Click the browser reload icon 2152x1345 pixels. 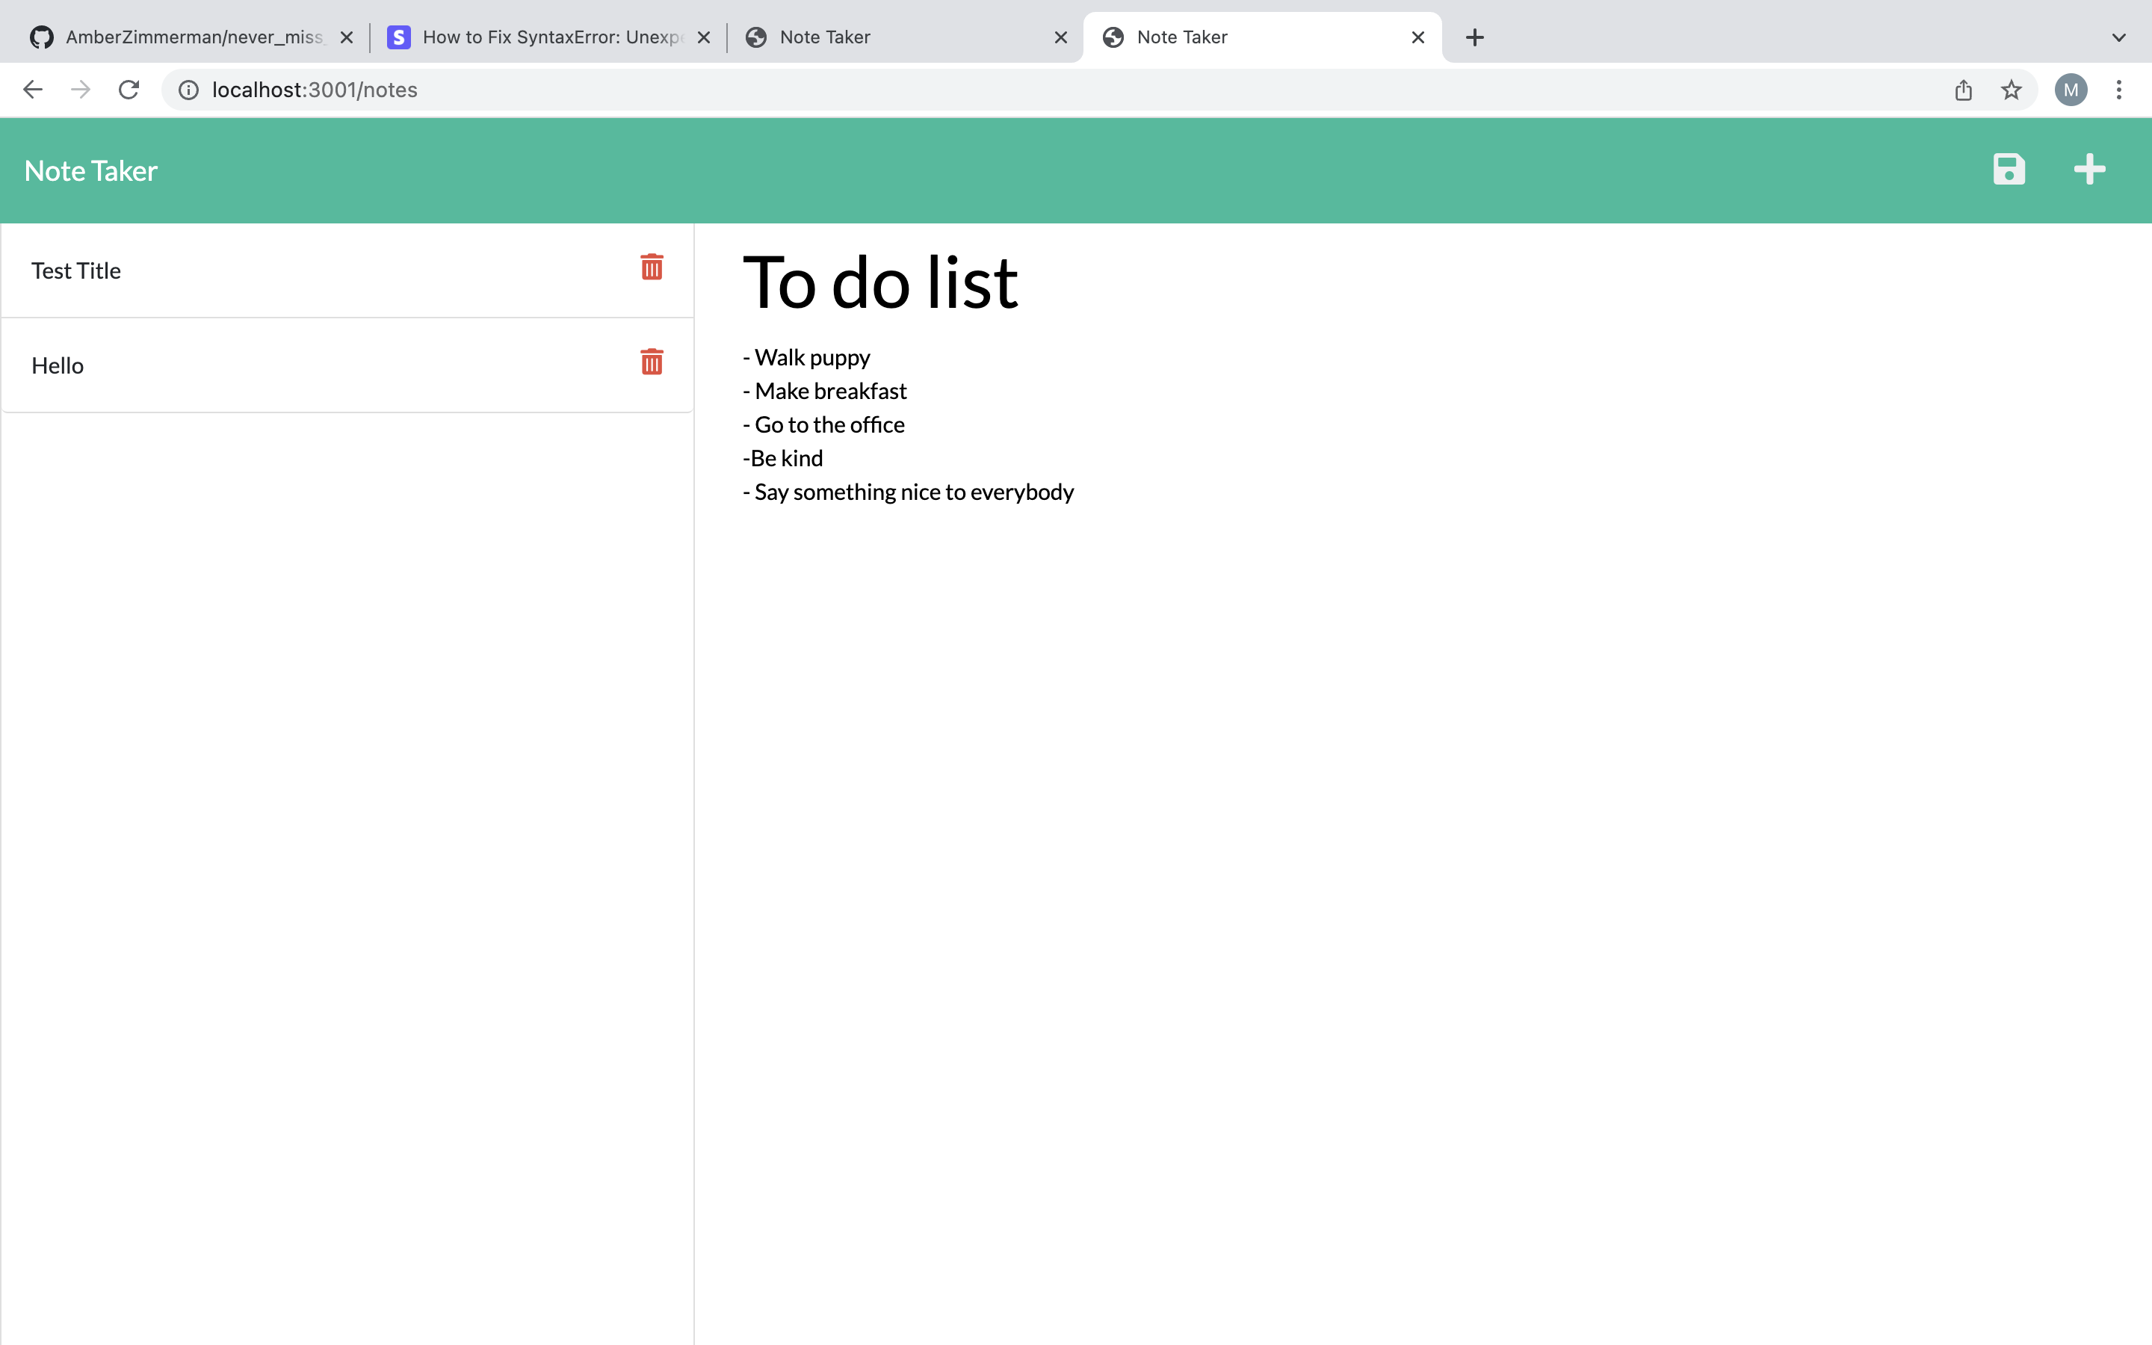coord(128,89)
